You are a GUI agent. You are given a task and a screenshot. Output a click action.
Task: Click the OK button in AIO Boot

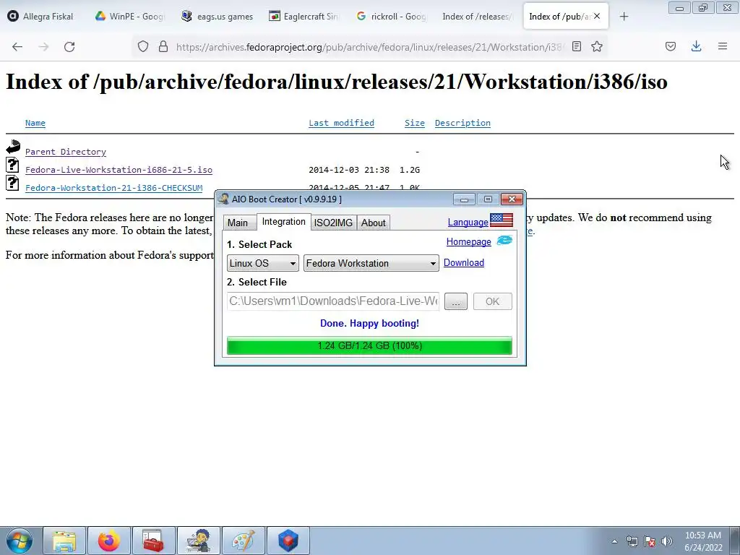coord(492,301)
